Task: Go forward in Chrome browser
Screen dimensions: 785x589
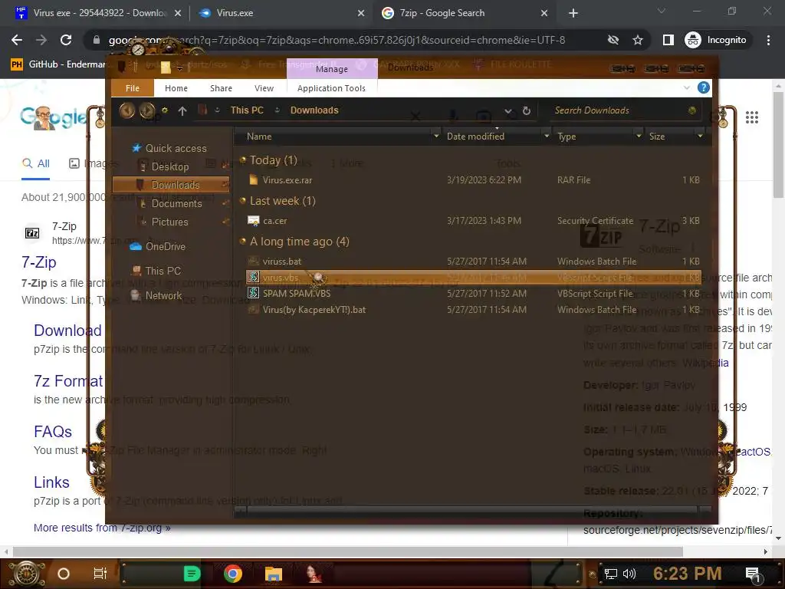Action: 41,40
